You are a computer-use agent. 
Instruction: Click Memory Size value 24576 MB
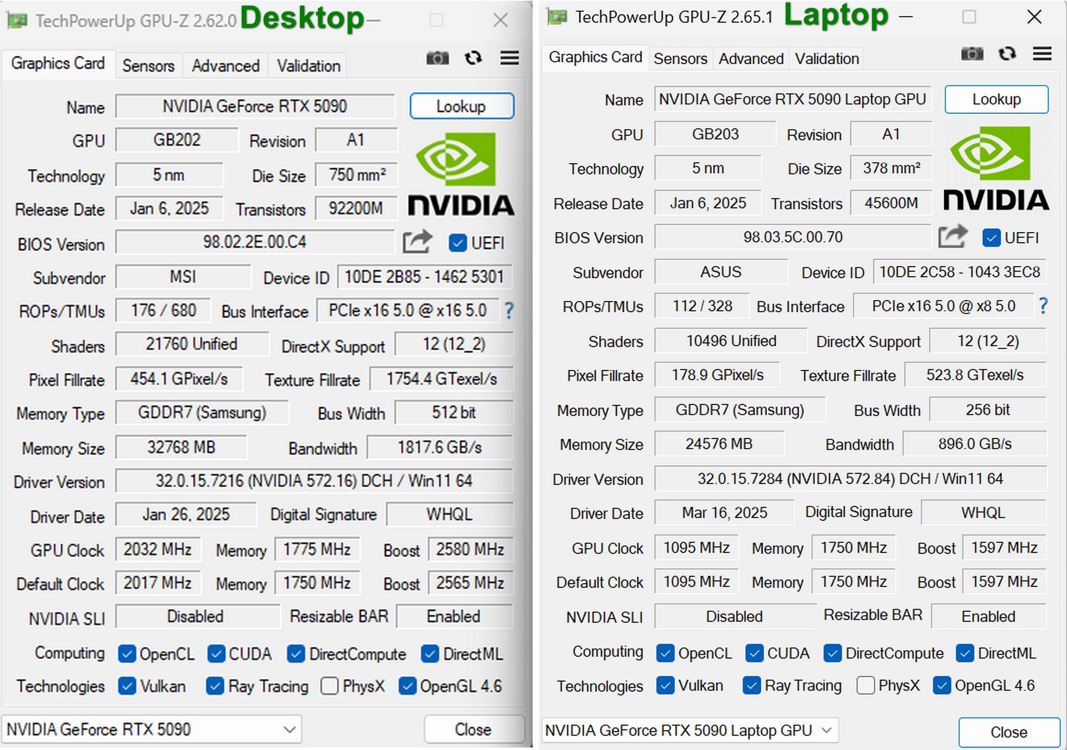coord(719,444)
